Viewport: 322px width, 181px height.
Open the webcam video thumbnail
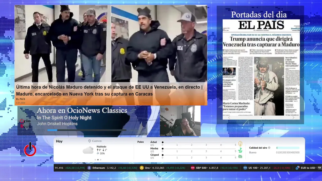(x=180, y=121)
